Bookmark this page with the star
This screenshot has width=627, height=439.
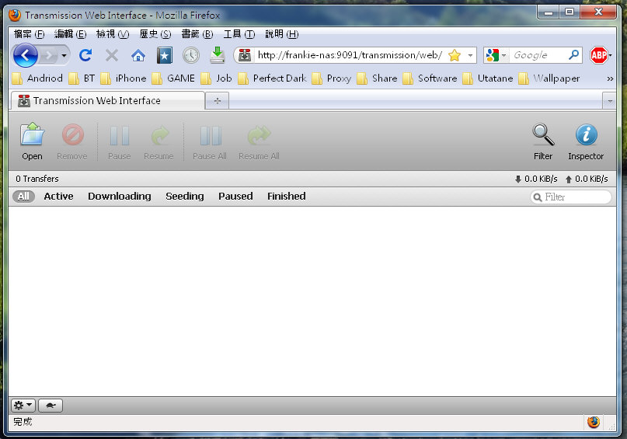point(455,55)
